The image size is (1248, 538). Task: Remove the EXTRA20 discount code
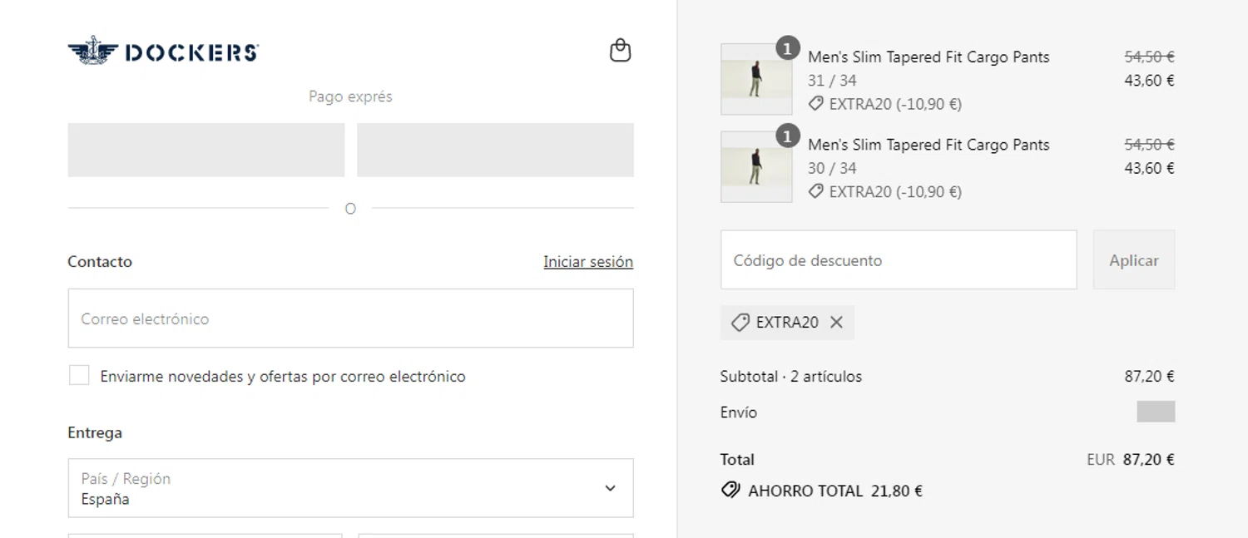point(836,323)
